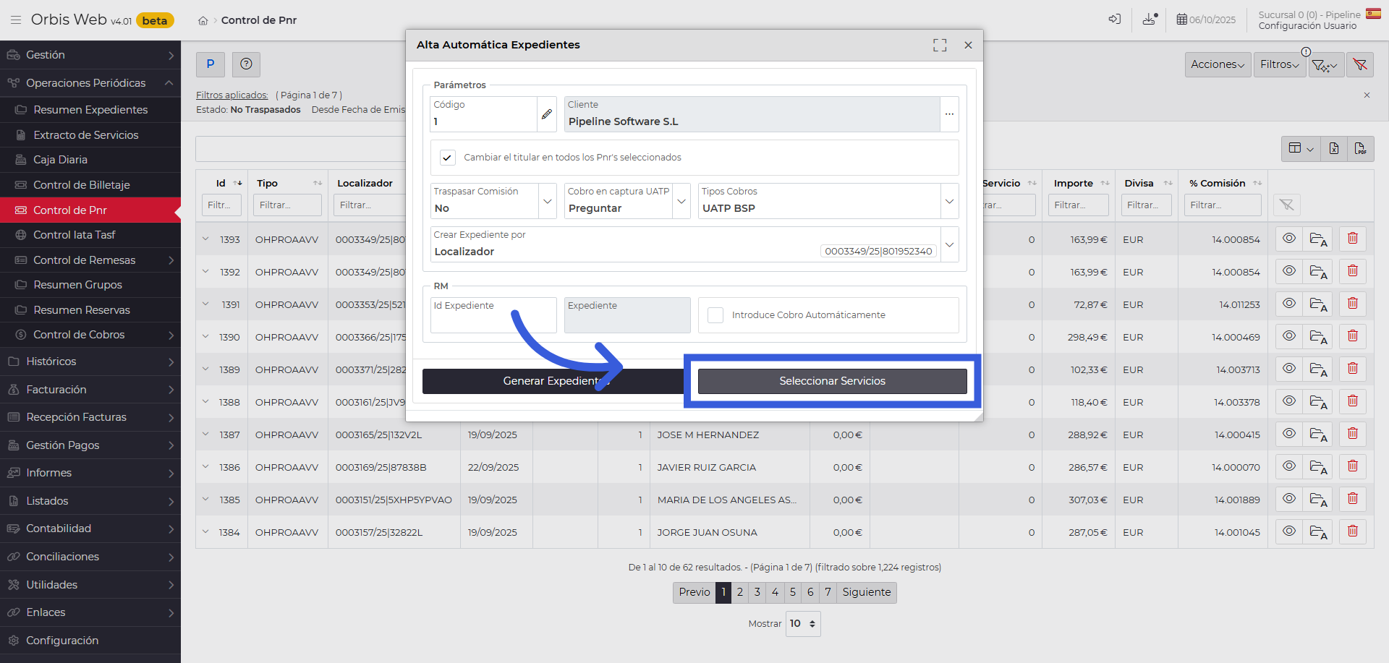Expand the Crear Expediente por dropdown
The height and width of the screenshot is (663, 1389).
[x=949, y=245]
